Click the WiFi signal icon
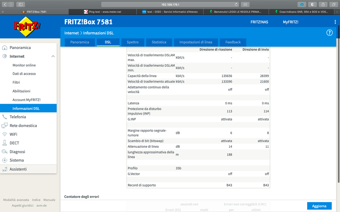The image size is (340, 212). pos(5,134)
